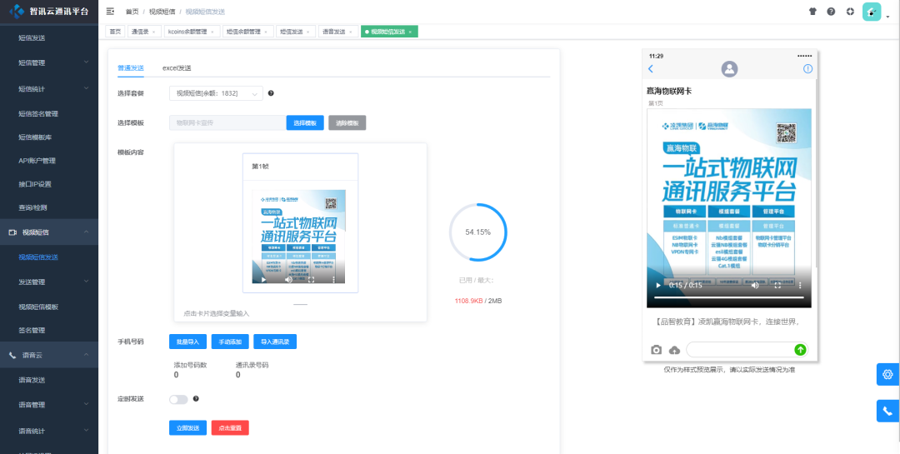Open the excel发送 tab
This screenshot has height=454, width=900.
[x=177, y=67]
